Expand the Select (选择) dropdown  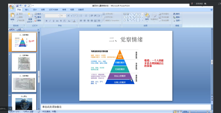177,20
